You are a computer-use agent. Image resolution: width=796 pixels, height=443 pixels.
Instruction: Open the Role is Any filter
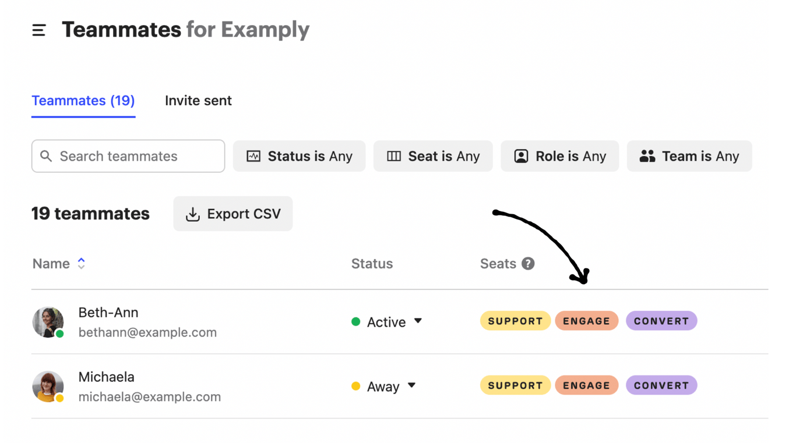(x=559, y=156)
